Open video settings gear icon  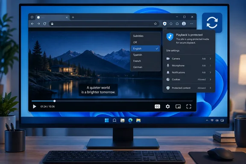tap(168, 107)
